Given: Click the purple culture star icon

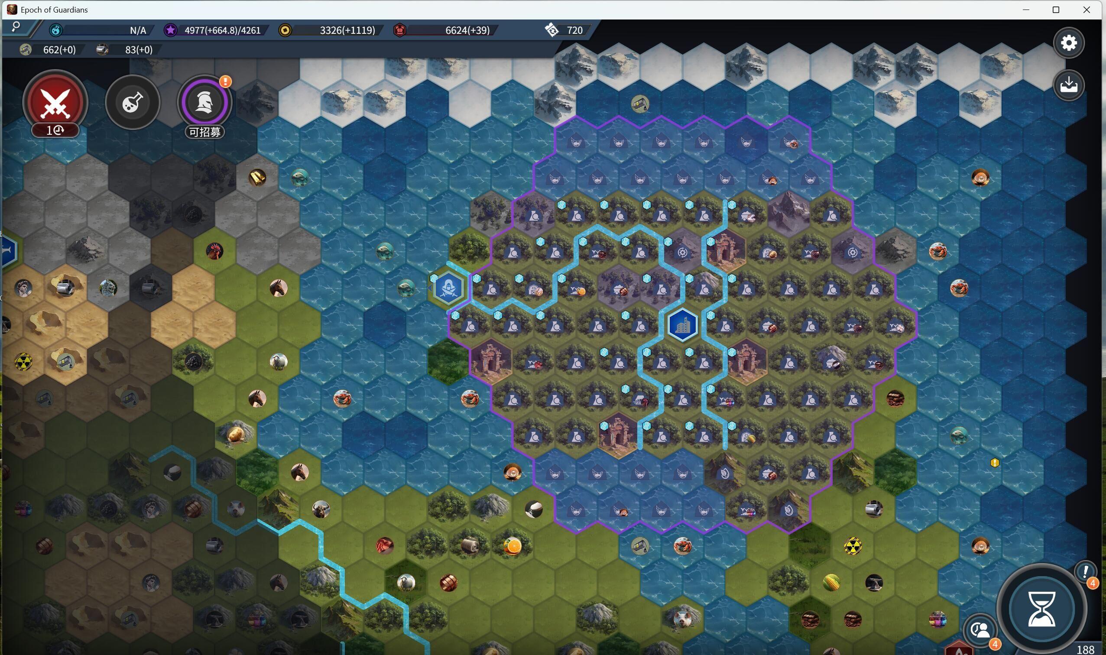Looking at the screenshot, I should [170, 30].
